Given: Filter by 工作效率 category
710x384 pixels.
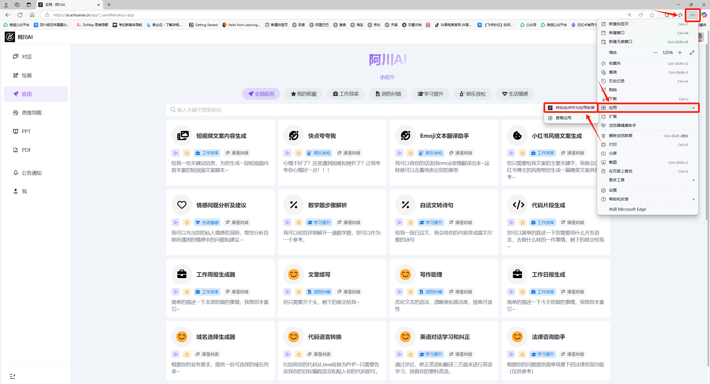Looking at the screenshot, I should tap(346, 94).
